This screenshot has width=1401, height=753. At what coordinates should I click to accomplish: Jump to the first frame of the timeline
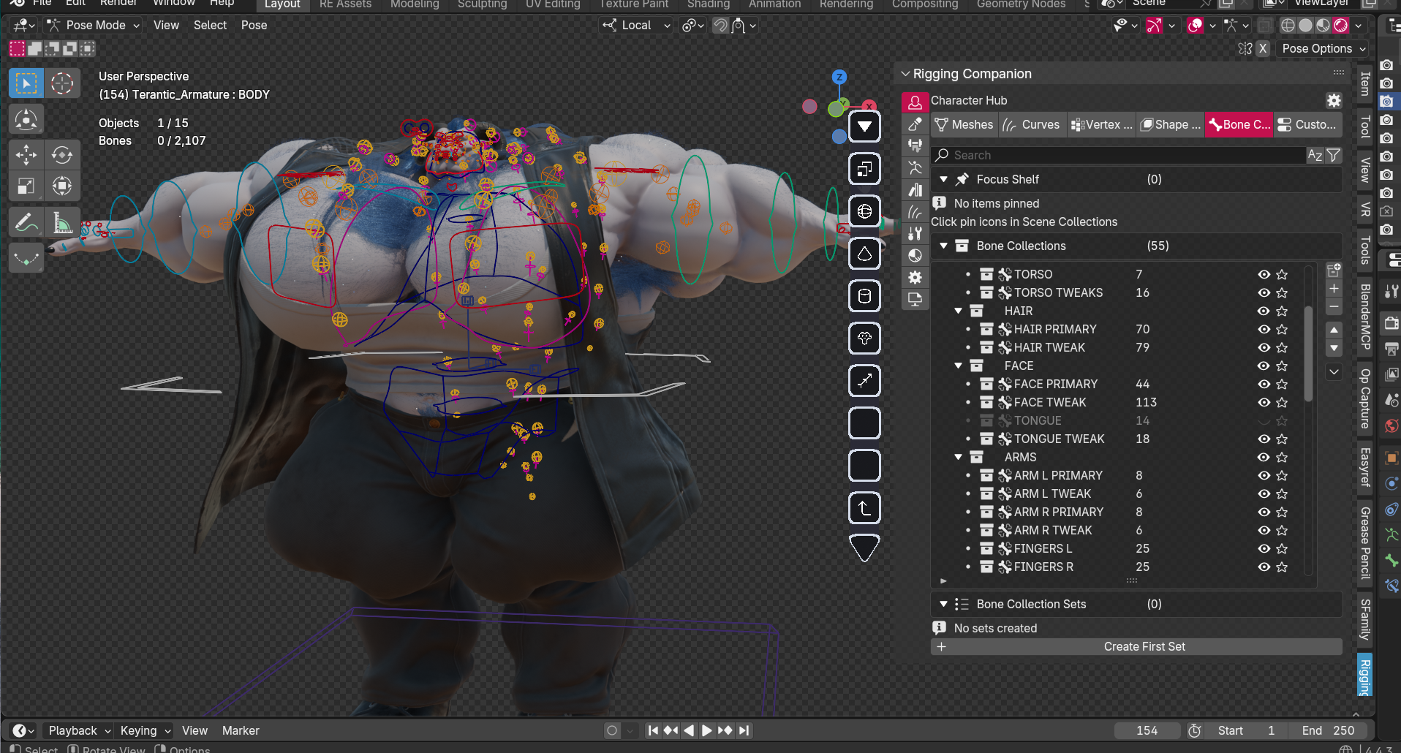click(653, 730)
